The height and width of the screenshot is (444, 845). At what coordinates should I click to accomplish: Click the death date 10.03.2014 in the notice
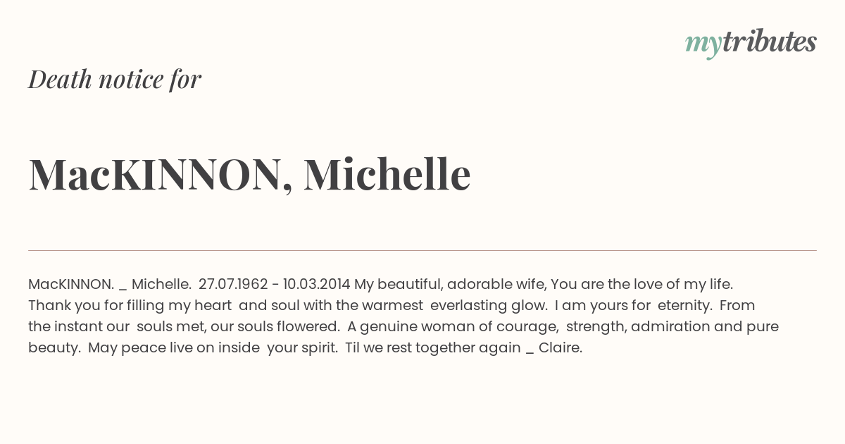pos(316,284)
